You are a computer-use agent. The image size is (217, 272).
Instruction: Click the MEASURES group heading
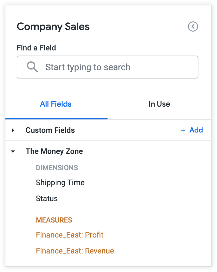(x=54, y=220)
